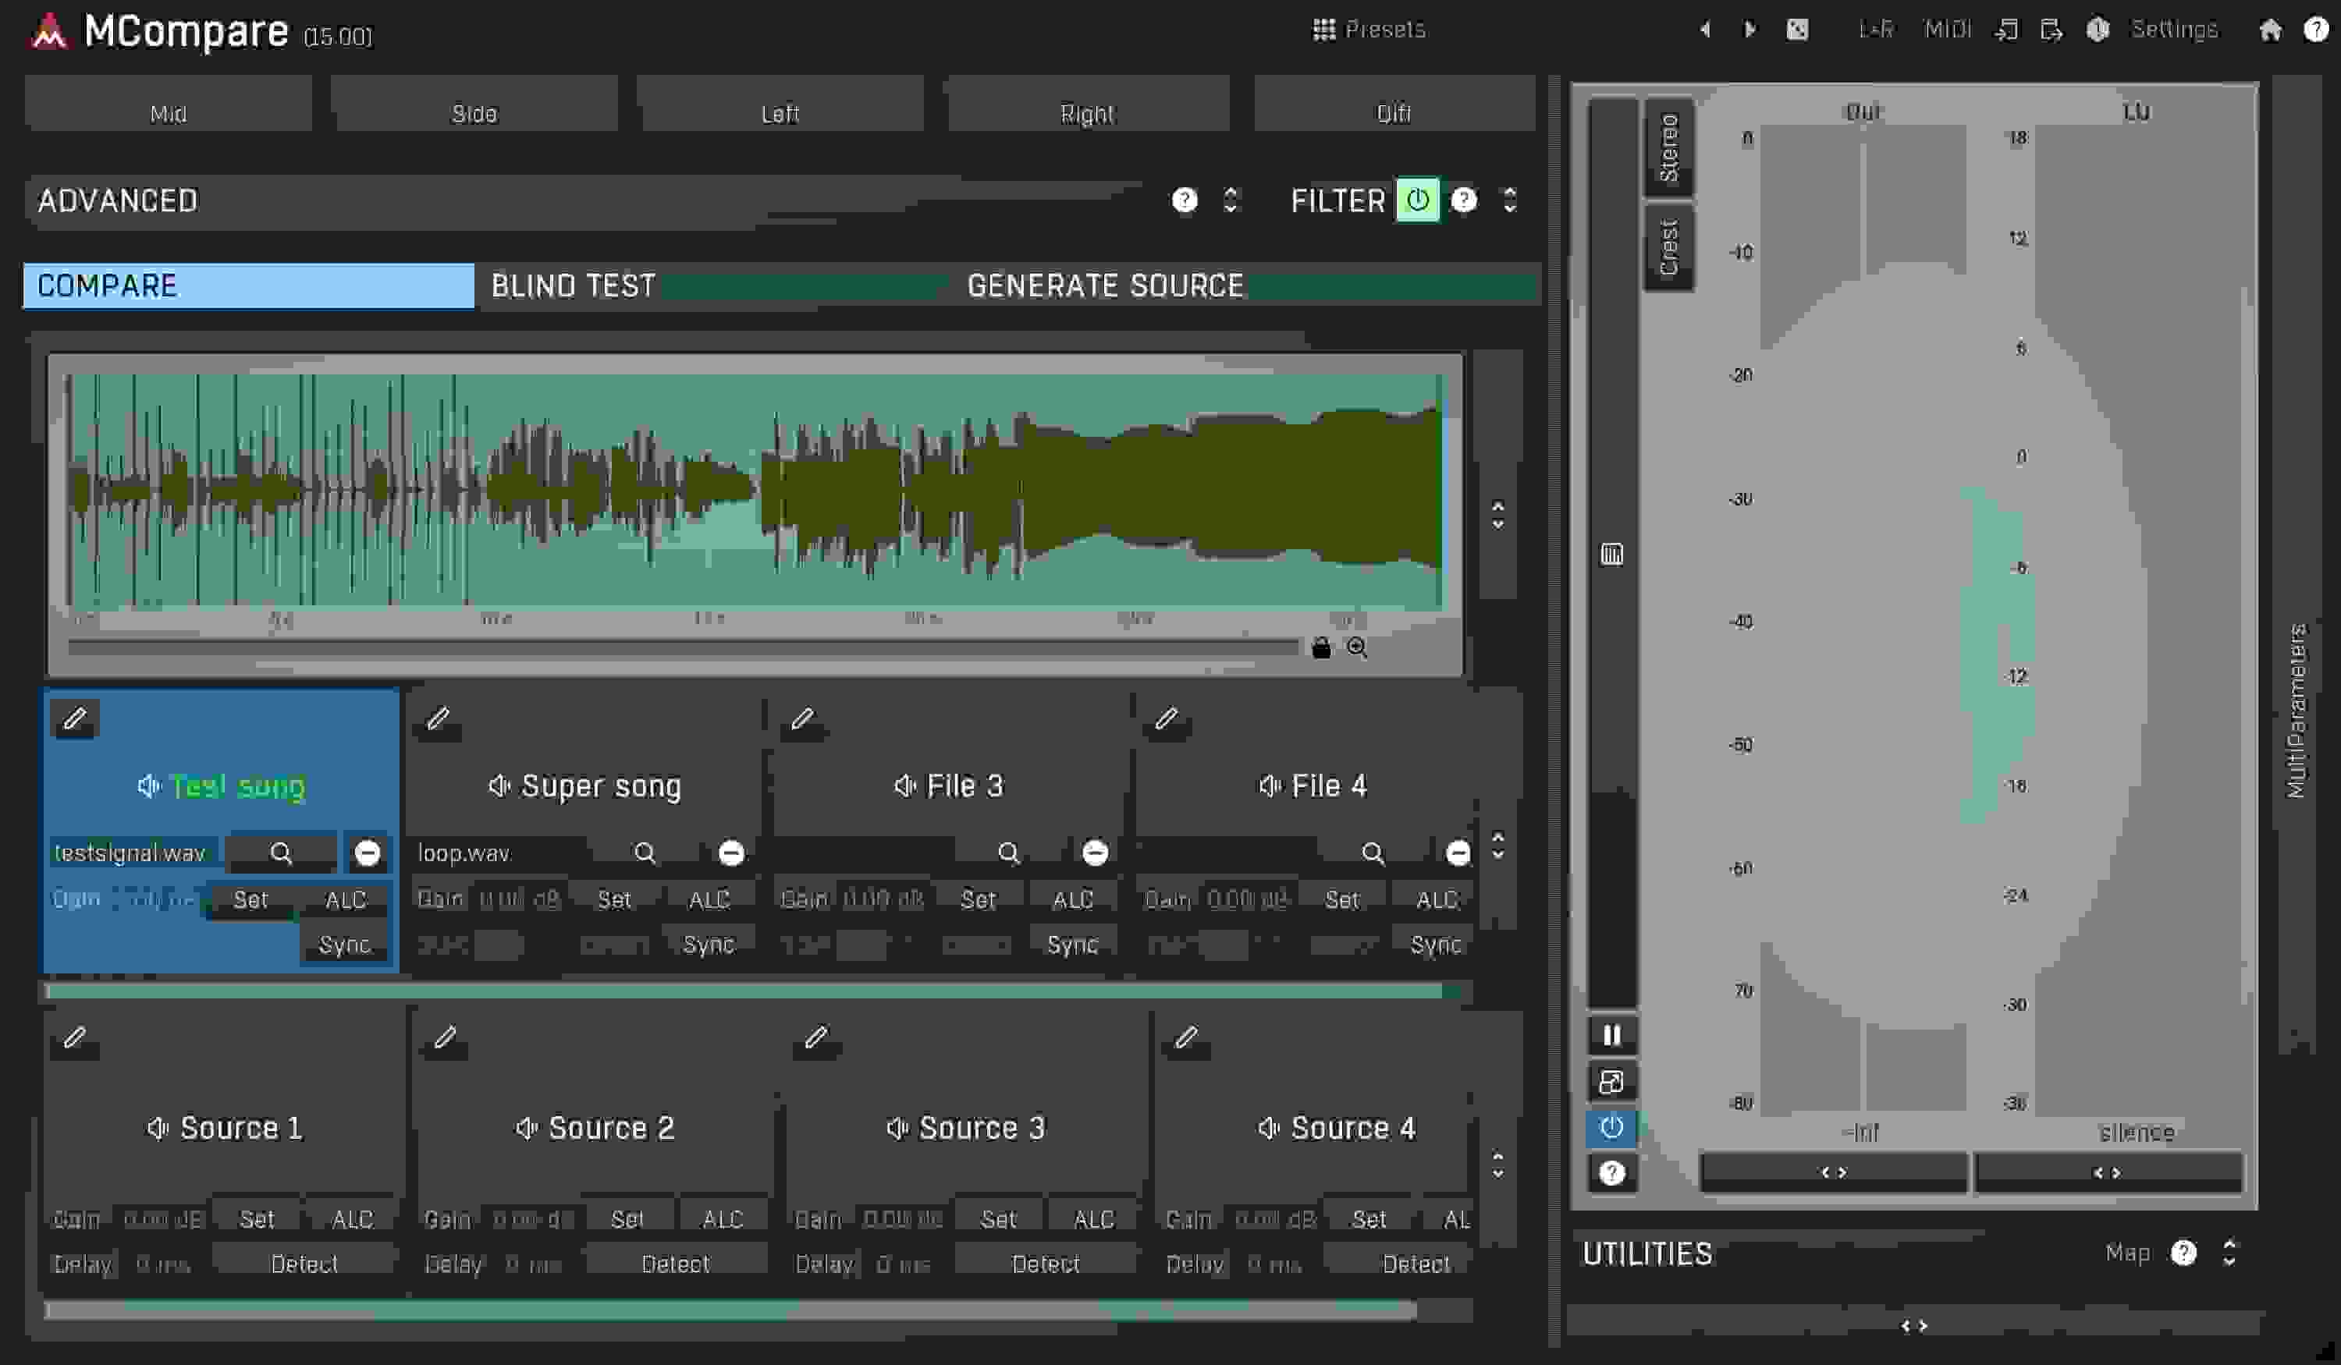2341x1365 pixels.
Task: Click the magnifier to browse a file for File 3
Action: click(1010, 852)
